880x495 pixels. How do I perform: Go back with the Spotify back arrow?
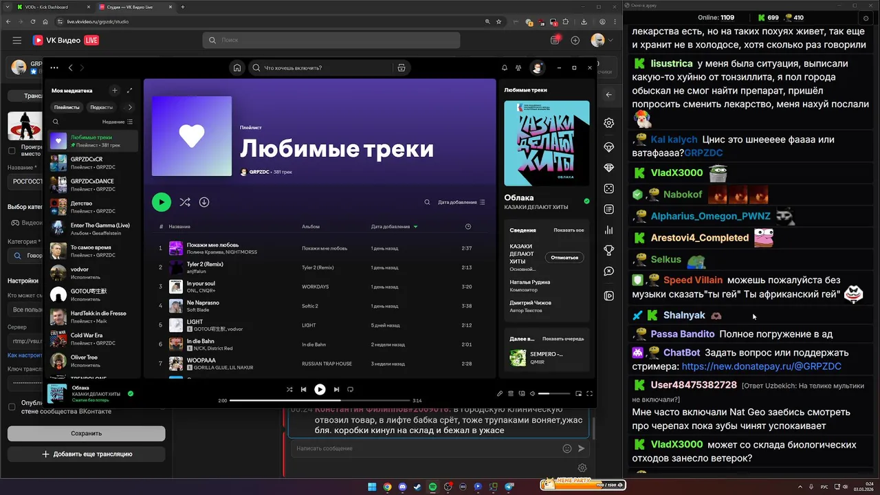click(71, 68)
